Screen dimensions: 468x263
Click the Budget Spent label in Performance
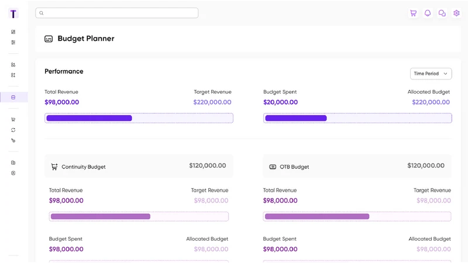click(280, 92)
